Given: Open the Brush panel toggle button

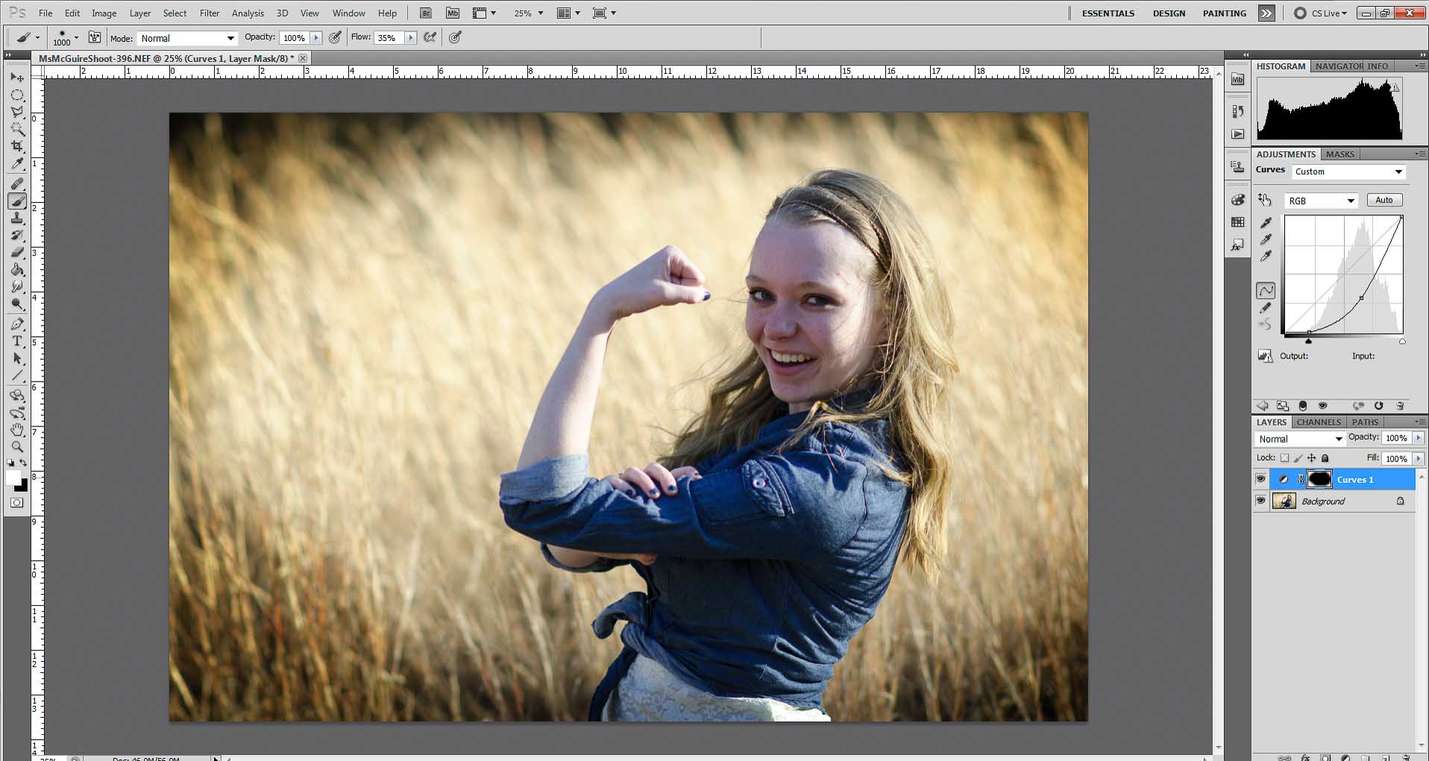Looking at the screenshot, I should (95, 37).
